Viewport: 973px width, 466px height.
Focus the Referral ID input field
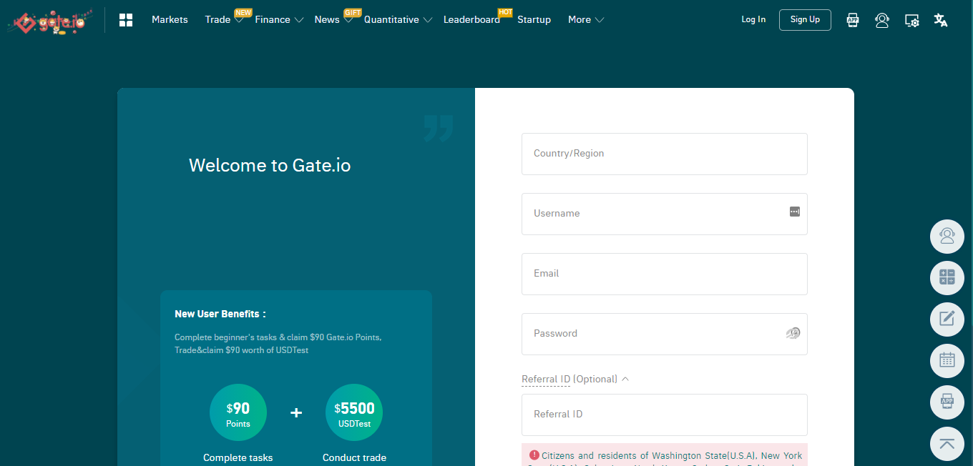click(x=664, y=415)
